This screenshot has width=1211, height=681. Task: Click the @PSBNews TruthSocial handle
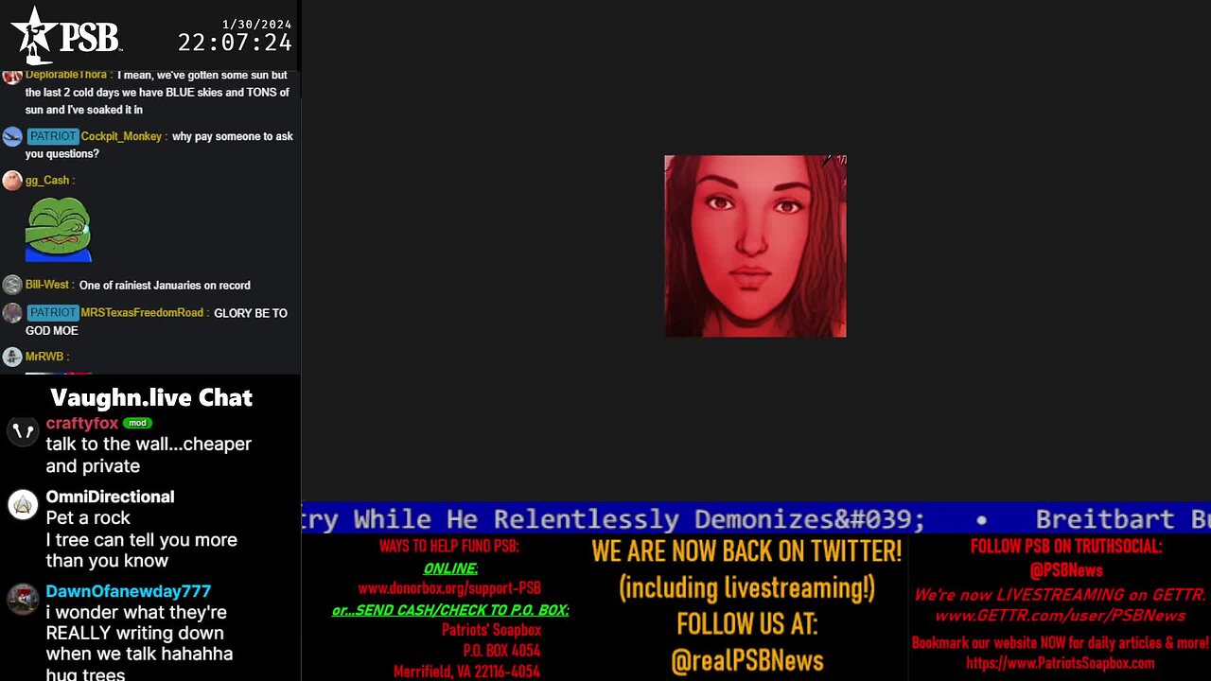pos(1066,570)
